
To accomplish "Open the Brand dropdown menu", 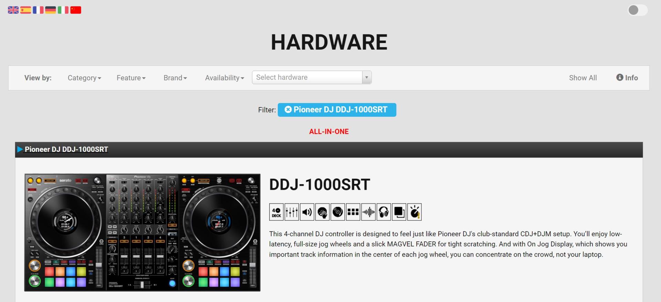I will 175,78.
